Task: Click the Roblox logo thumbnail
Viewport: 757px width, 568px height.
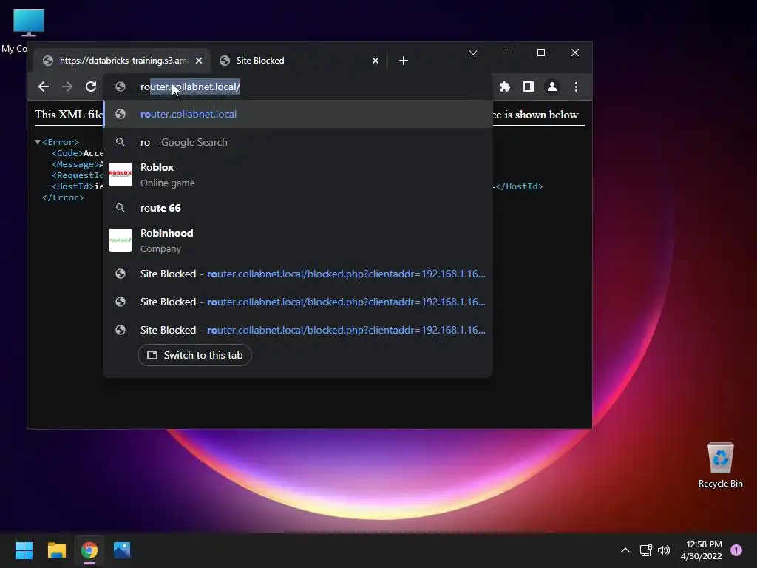Action: coord(120,175)
